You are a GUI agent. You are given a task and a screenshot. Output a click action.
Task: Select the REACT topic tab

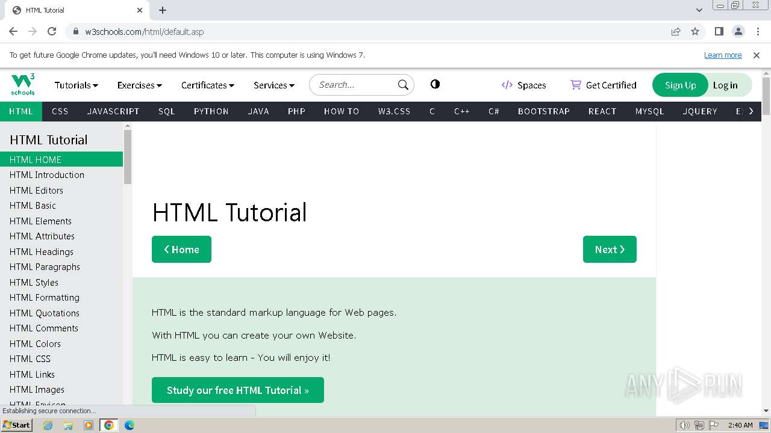tap(602, 111)
